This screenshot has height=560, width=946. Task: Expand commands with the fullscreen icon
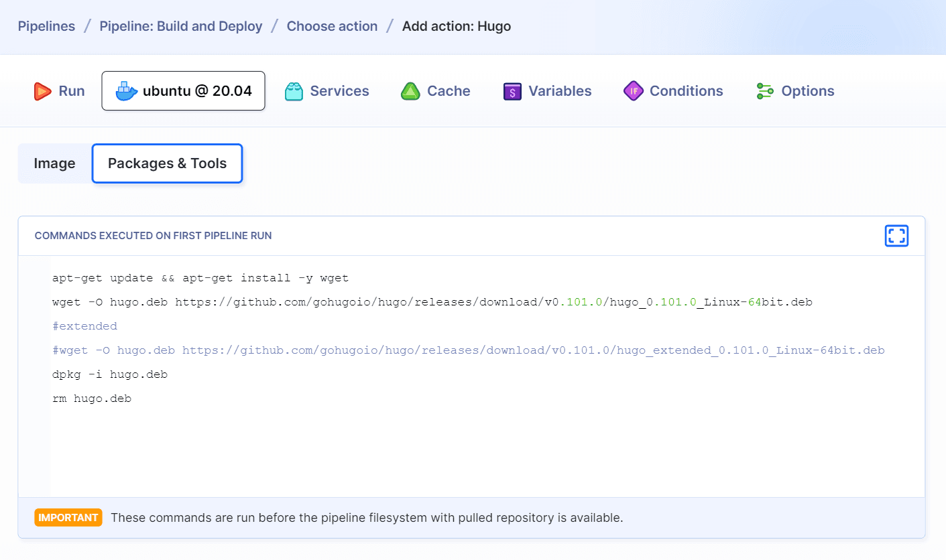point(896,235)
